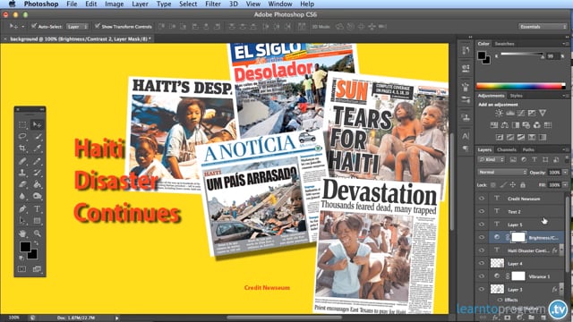Open the Layer menu
The height and width of the screenshot is (322, 573).
(140, 4)
